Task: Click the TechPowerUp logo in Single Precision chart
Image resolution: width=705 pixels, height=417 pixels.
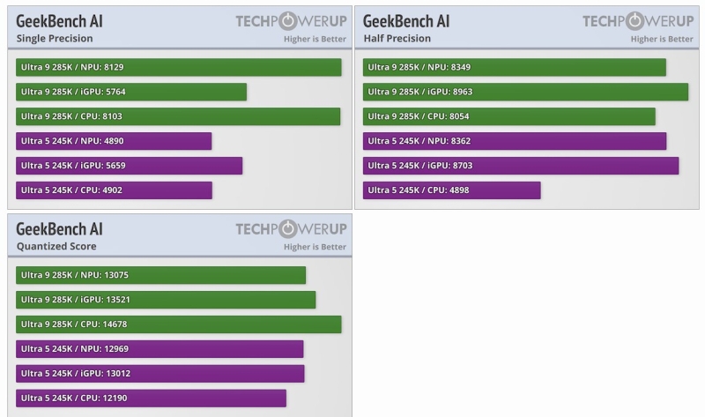Action: (x=291, y=21)
